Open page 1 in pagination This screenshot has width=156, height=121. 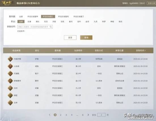click(55, 115)
